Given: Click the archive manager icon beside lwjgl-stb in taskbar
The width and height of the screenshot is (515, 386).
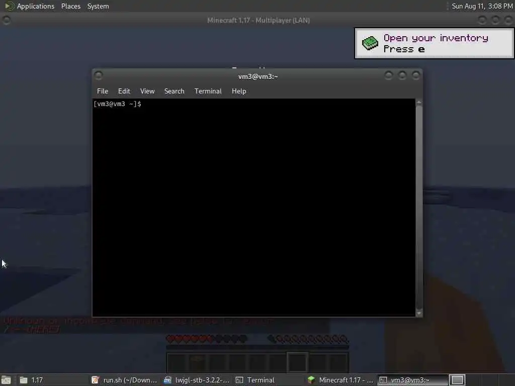Looking at the screenshot, I should pos(167,380).
